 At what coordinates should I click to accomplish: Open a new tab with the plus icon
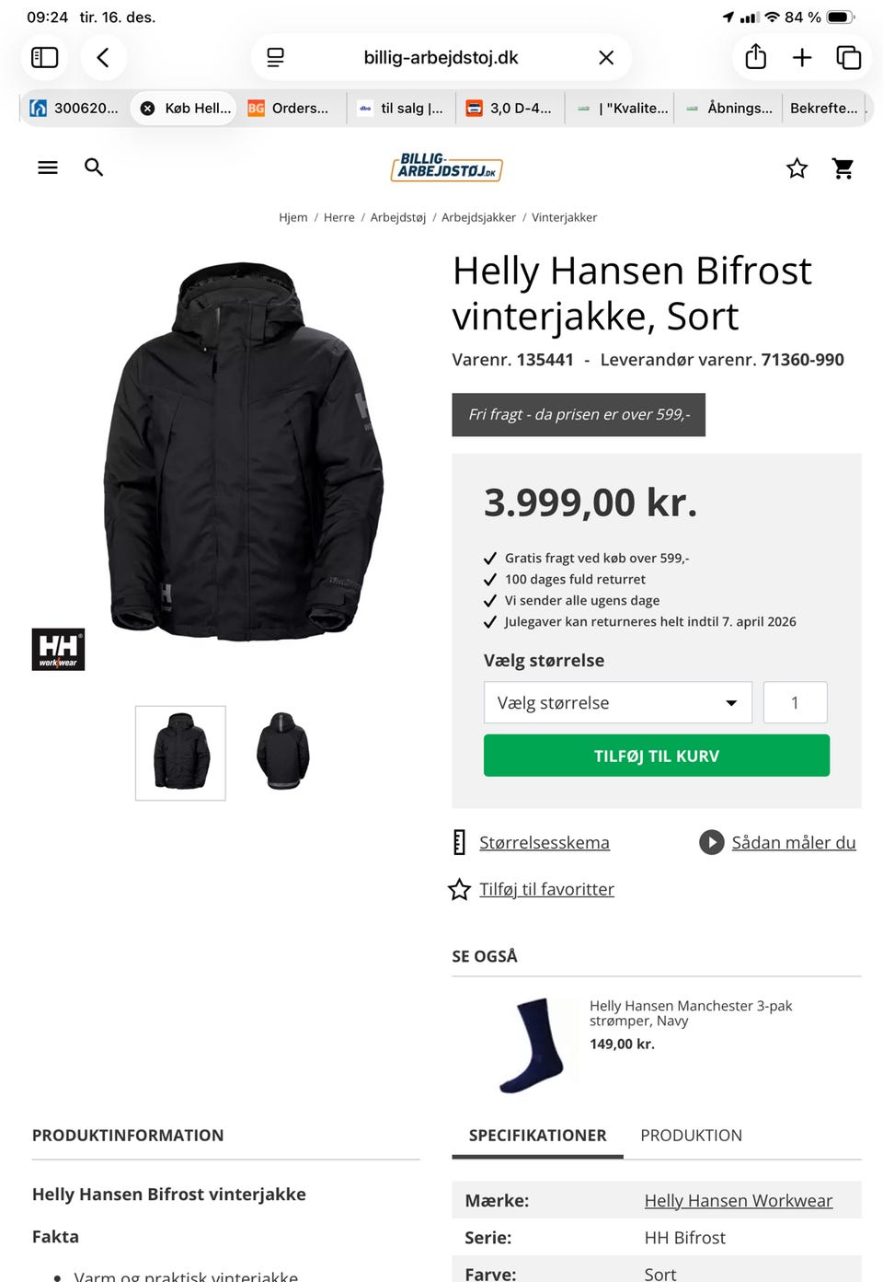coord(802,58)
